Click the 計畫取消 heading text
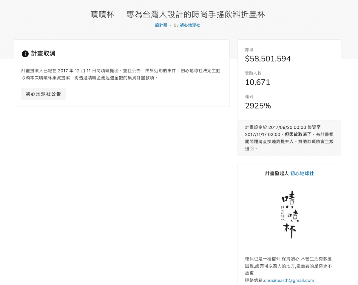358x285 pixels. point(43,54)
